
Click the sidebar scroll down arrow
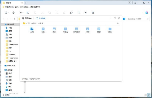(25, 92)
